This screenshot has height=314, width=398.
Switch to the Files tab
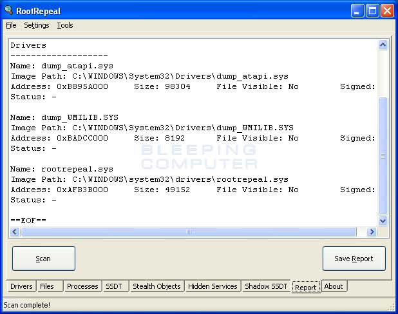tap(50, 286)
